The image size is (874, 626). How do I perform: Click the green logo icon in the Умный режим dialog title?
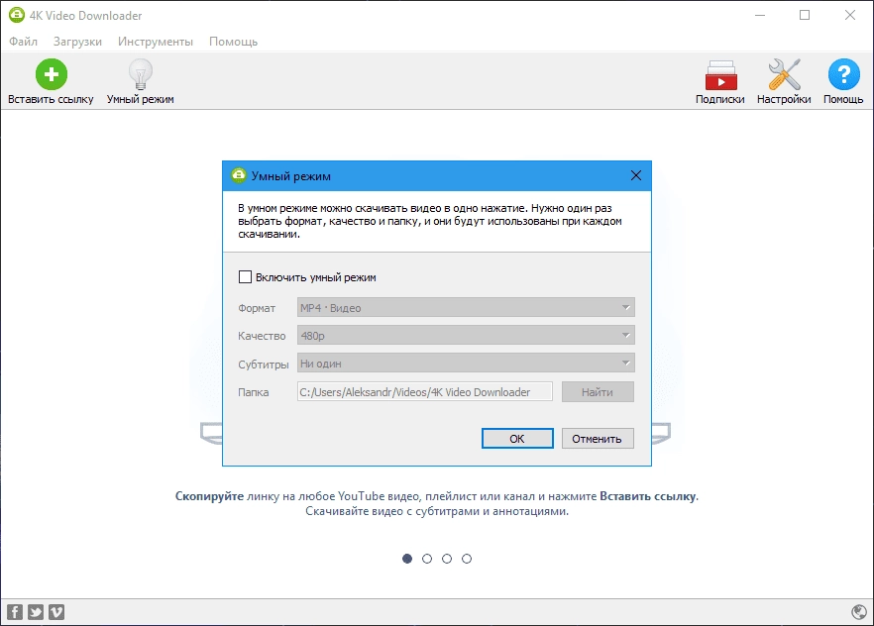point(239,175)
